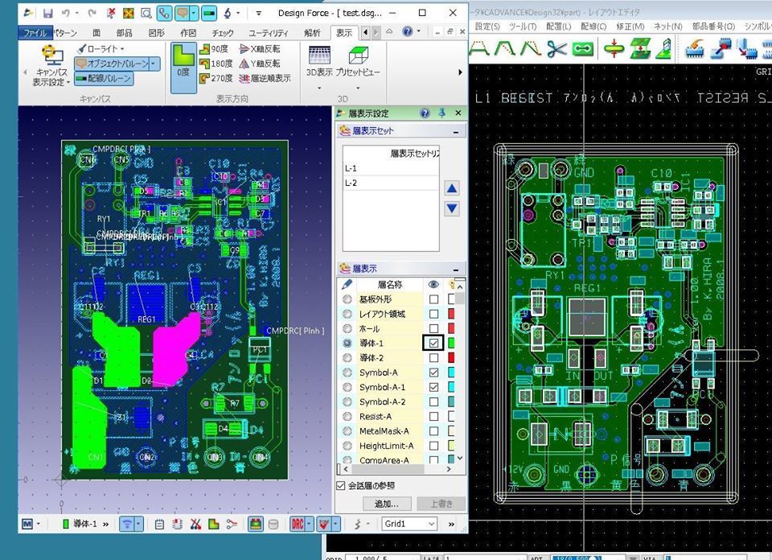The height and width of the screenshot is (560, 772).
Task: Click the zoom area magnifier icon
Action: (x=146, y=14)
